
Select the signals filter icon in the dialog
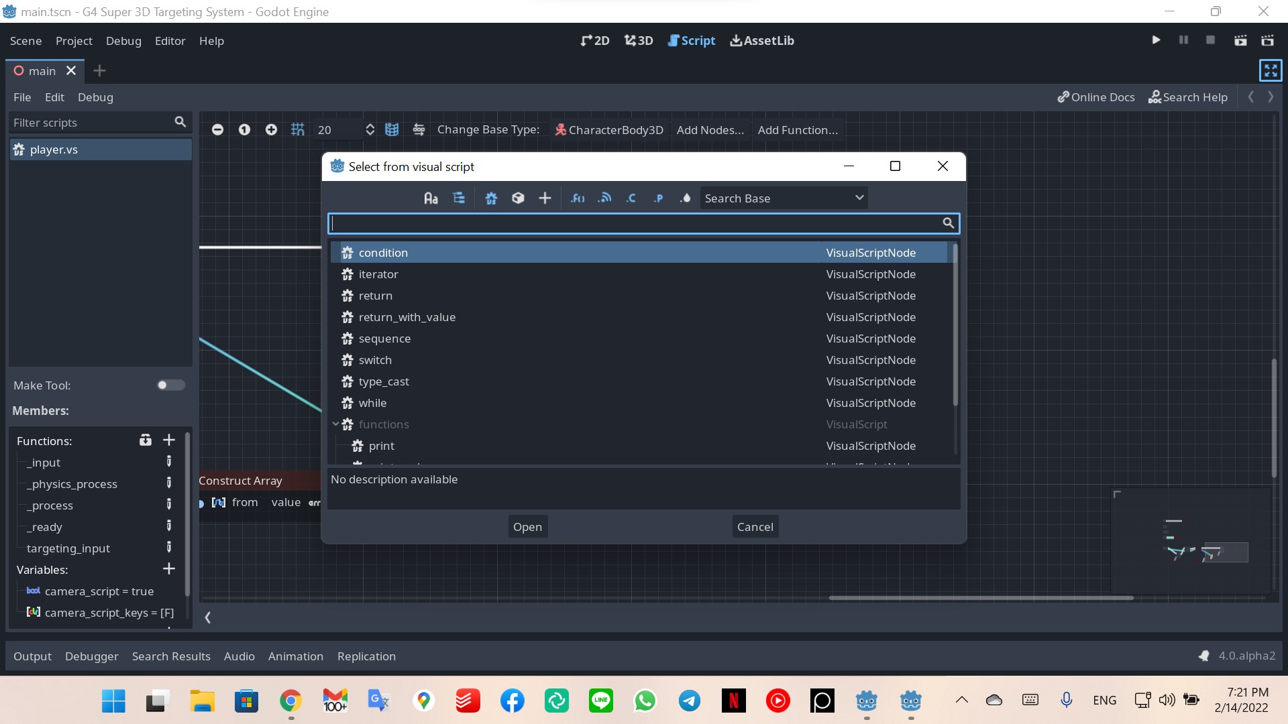tap(604, 198)
